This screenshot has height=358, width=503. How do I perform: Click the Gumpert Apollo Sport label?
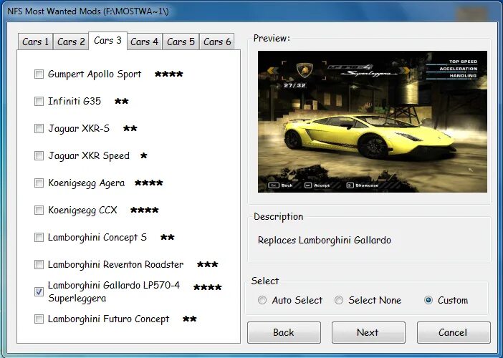click(95, 74)
